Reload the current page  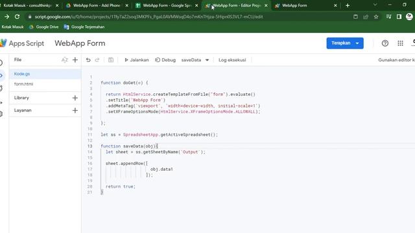[18, 17]
